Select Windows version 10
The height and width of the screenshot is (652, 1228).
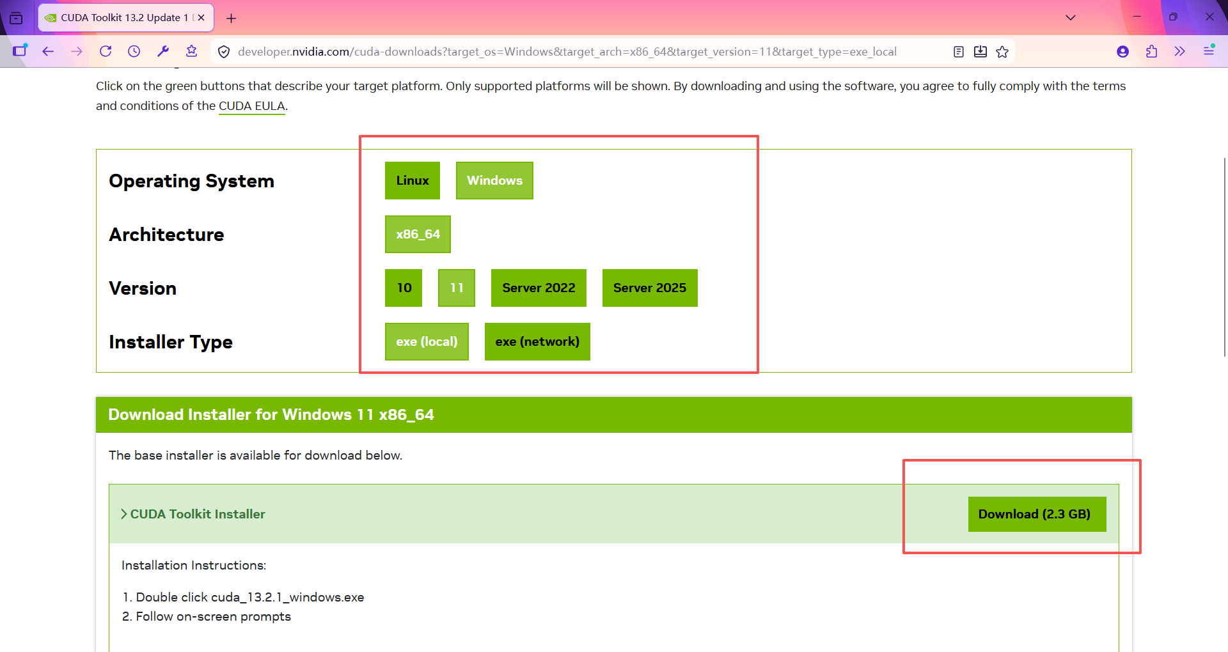[404, 288]
